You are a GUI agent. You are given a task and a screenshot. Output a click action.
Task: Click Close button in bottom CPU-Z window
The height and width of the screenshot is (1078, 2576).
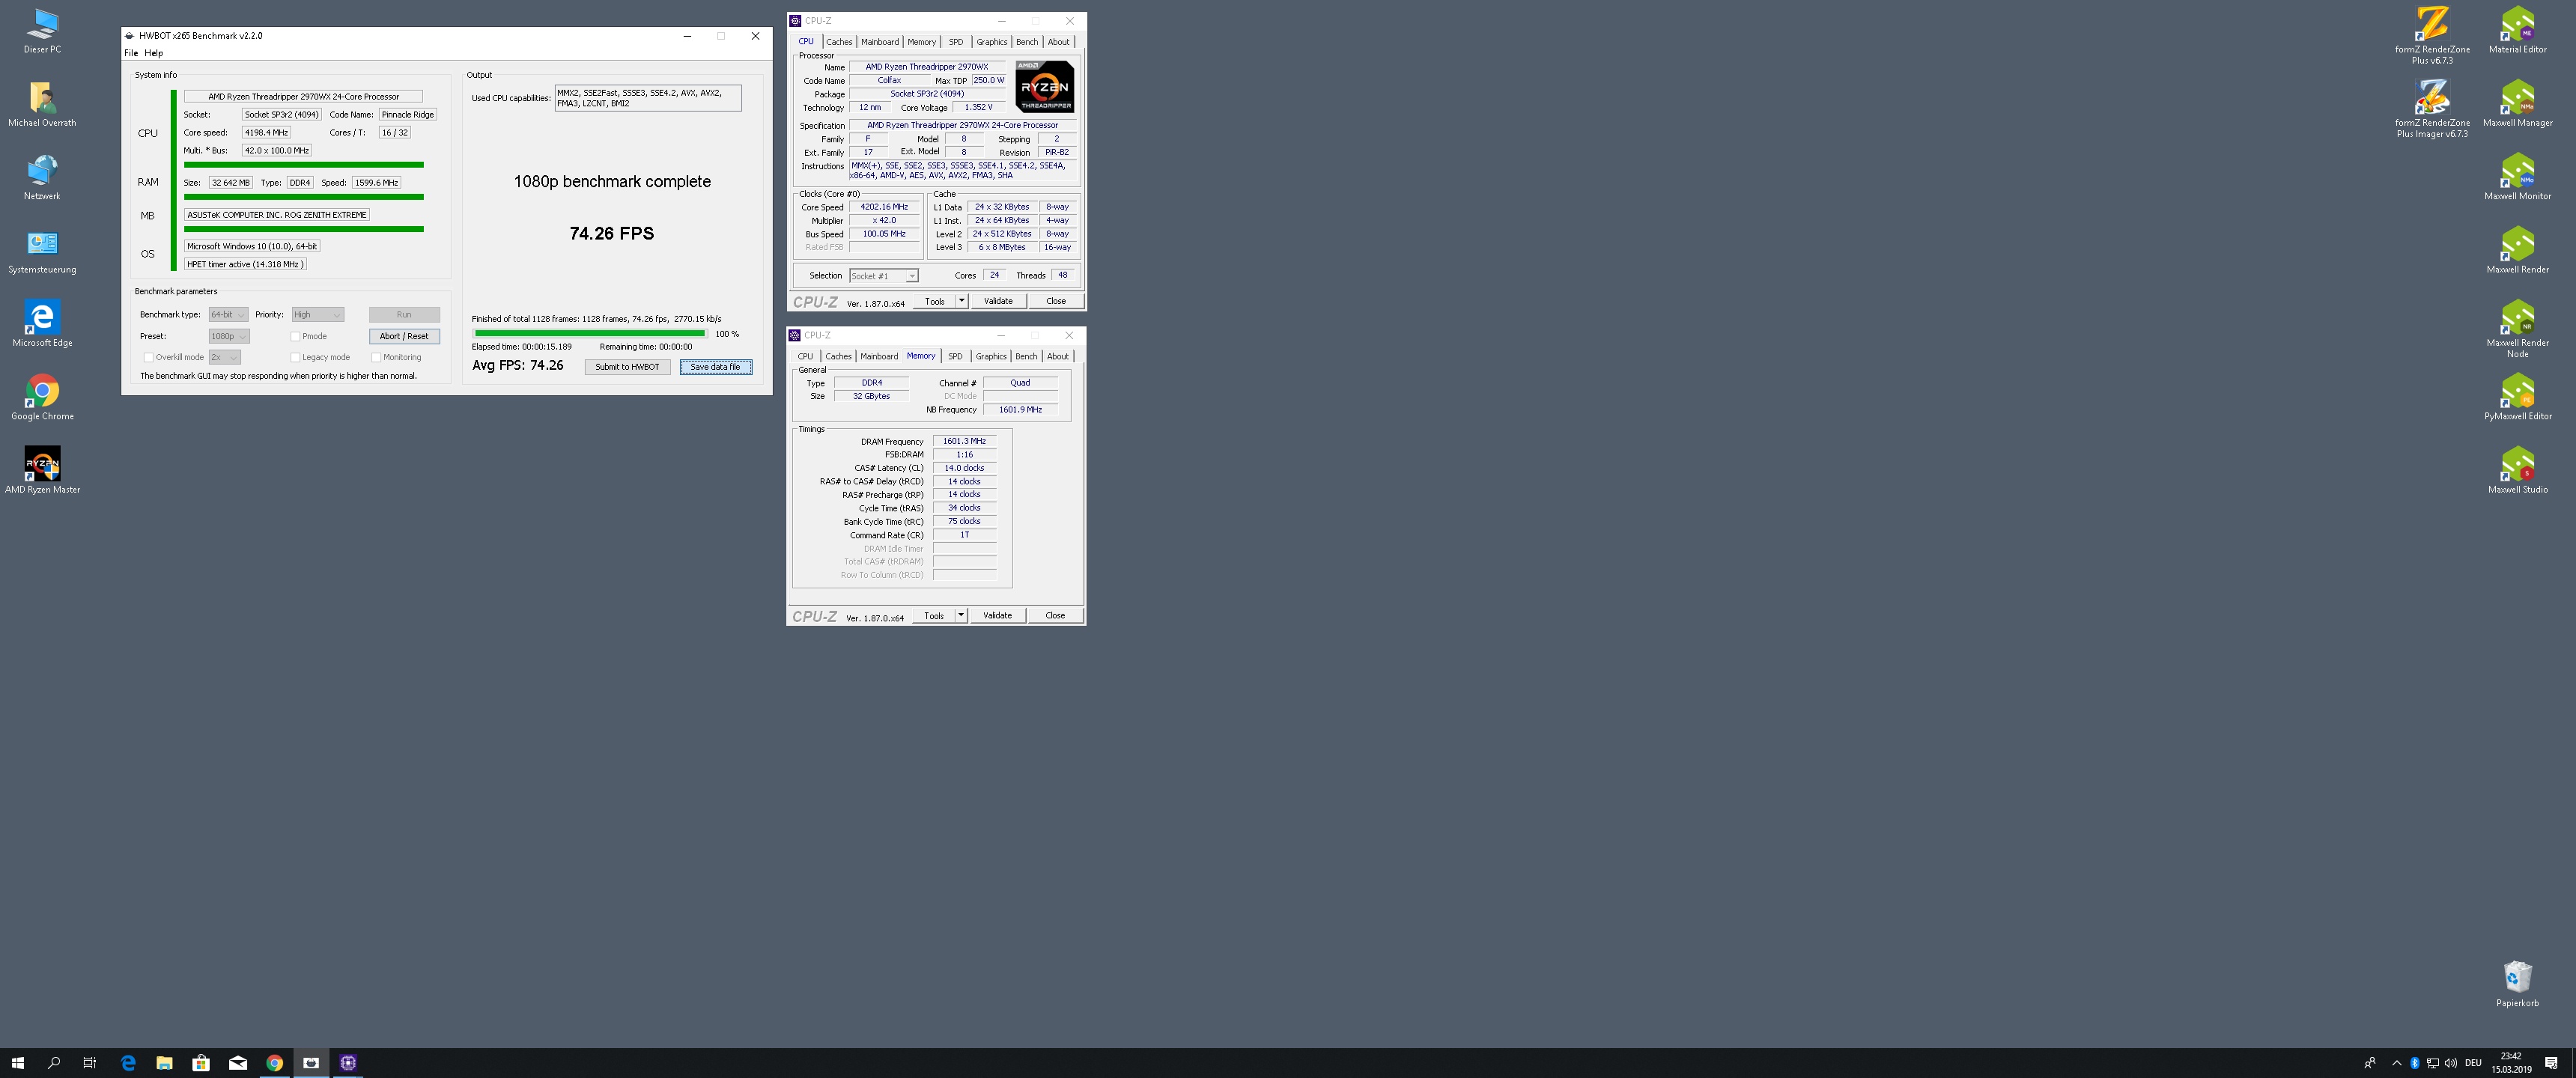coord(1055,615)
